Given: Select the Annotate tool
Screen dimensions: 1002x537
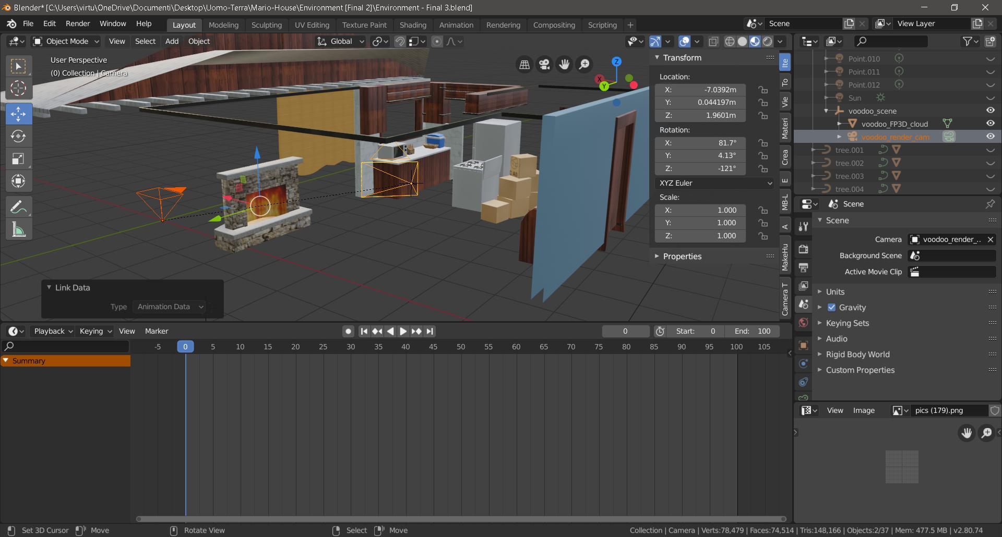Looking at the screenshot, I should tap(18, 207).
